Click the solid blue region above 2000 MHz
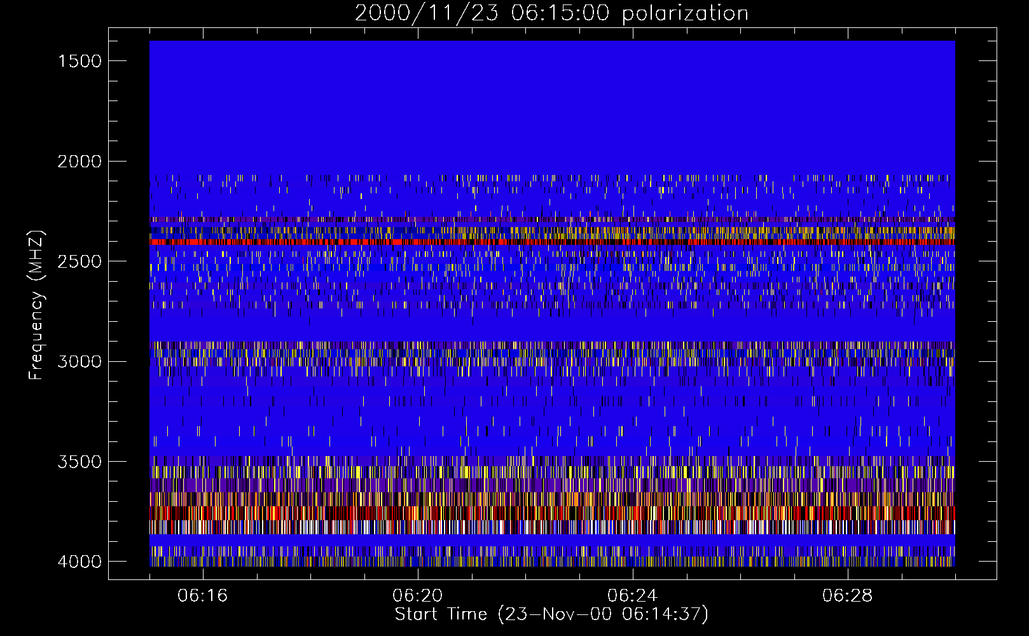This screenshot has height=636, width=1029. [x=552, y=107]
